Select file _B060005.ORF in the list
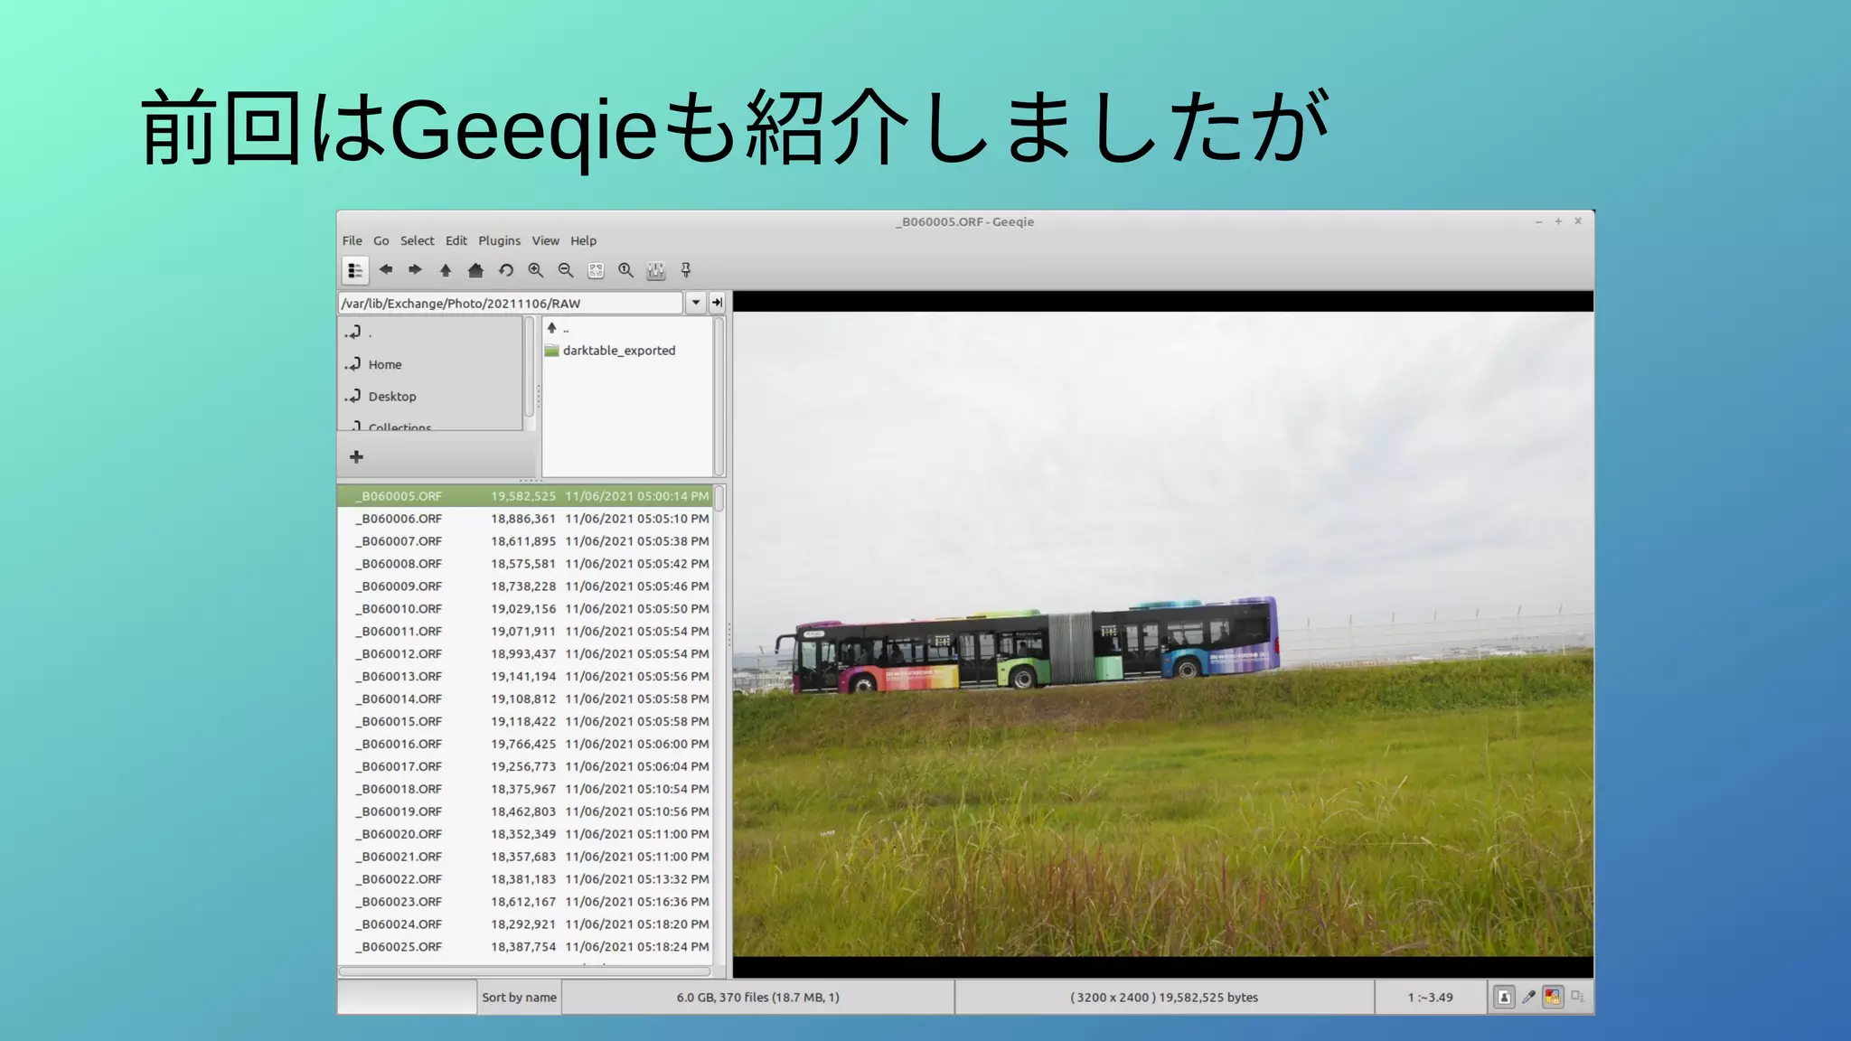The height and width of the screenshot is (1041, 1851). (525, 496)
